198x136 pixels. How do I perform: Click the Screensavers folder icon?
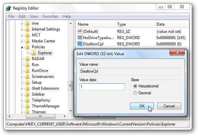click(27, 77)
